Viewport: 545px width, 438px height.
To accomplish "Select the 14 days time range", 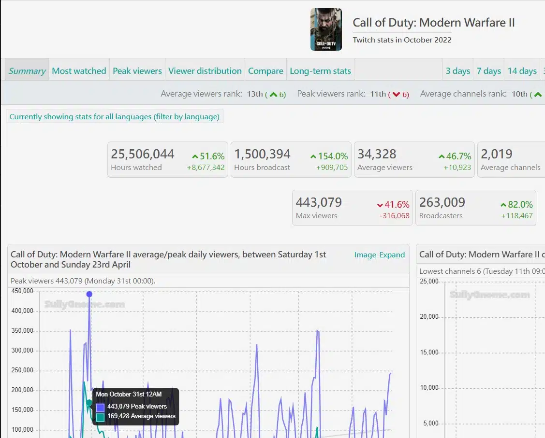I will pyautogui.click(x=522, y=71).
